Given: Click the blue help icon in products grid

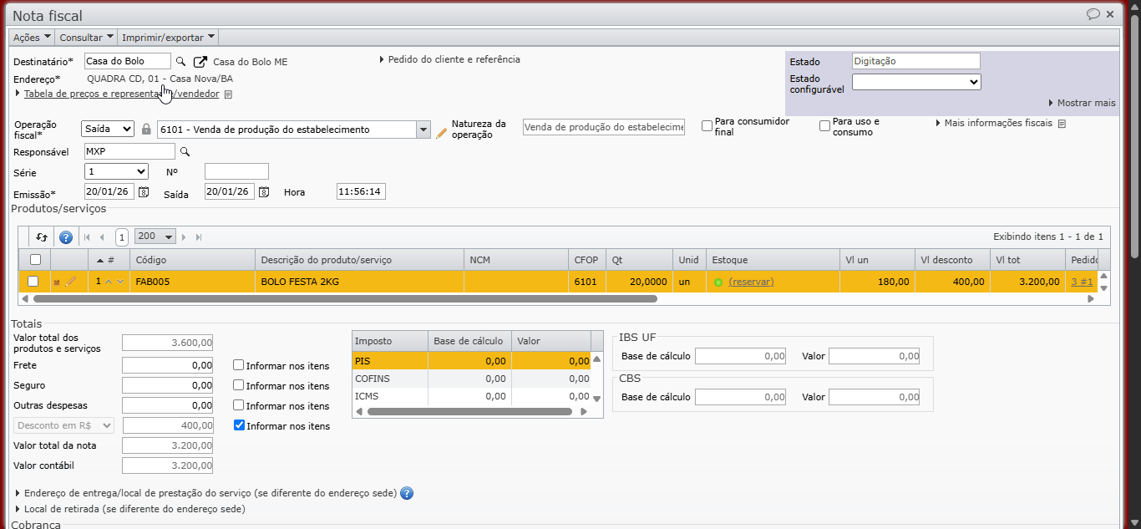Looking at the screenshot, I should point(66,237).
